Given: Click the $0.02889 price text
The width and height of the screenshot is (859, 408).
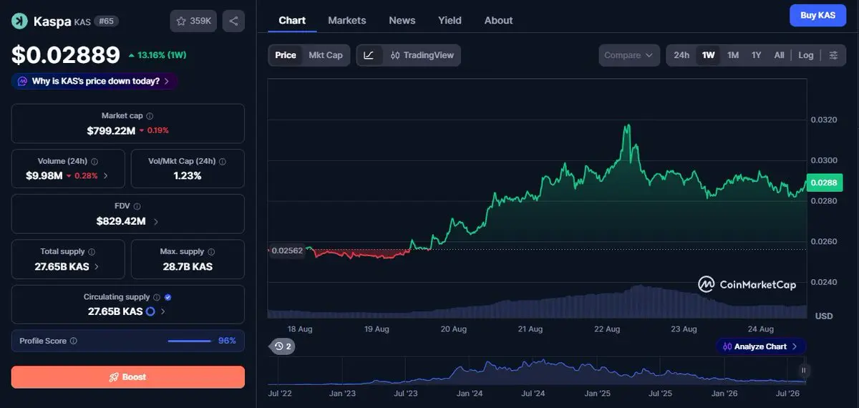Looking at the screenshot, I should click(66, 54).
